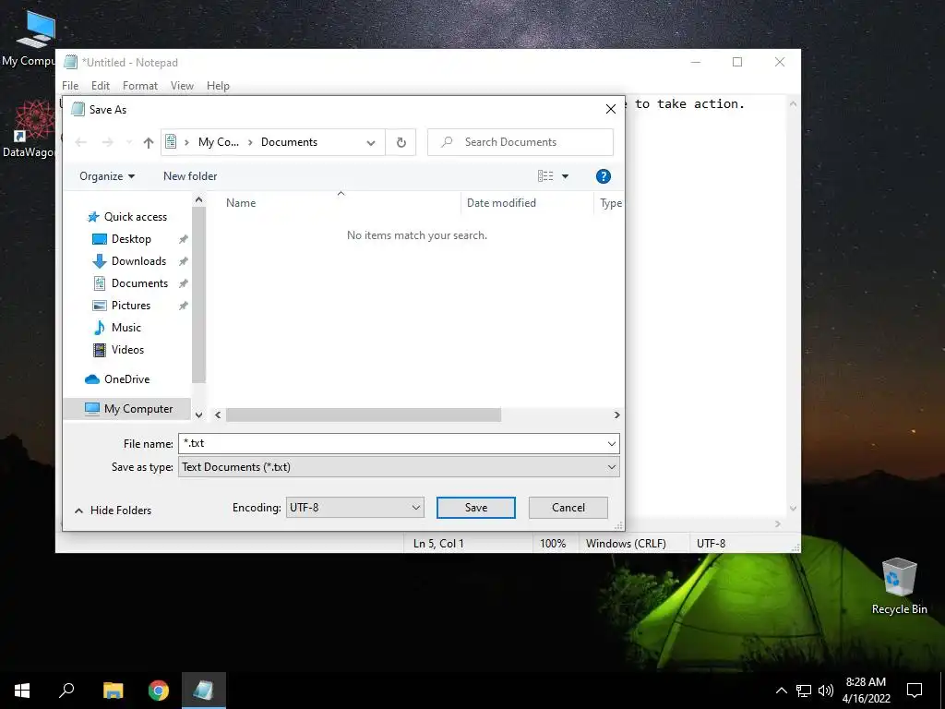The width and height of the screenshot is (945, 709).
Task: Open Notepad View menu
Action: (x=182, y=86)
